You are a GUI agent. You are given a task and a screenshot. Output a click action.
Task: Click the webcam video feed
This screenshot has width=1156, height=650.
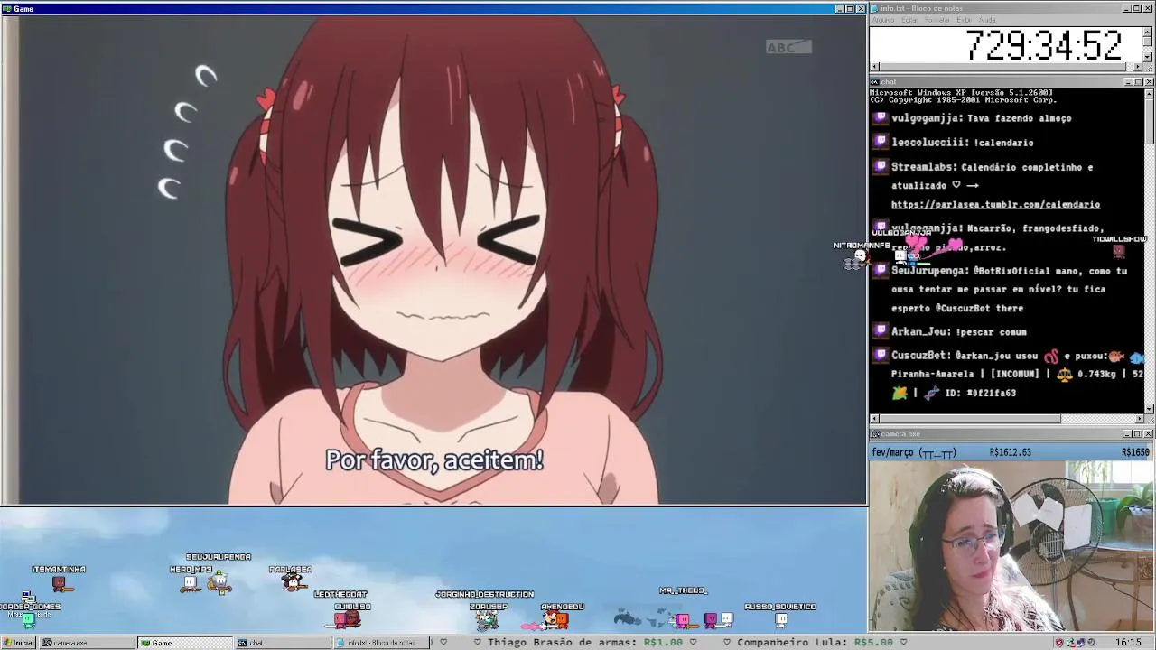click(x=1011, y=546)
